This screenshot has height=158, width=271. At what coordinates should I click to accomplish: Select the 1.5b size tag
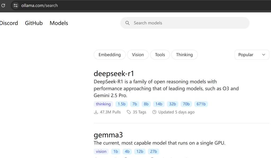(121, 104)
